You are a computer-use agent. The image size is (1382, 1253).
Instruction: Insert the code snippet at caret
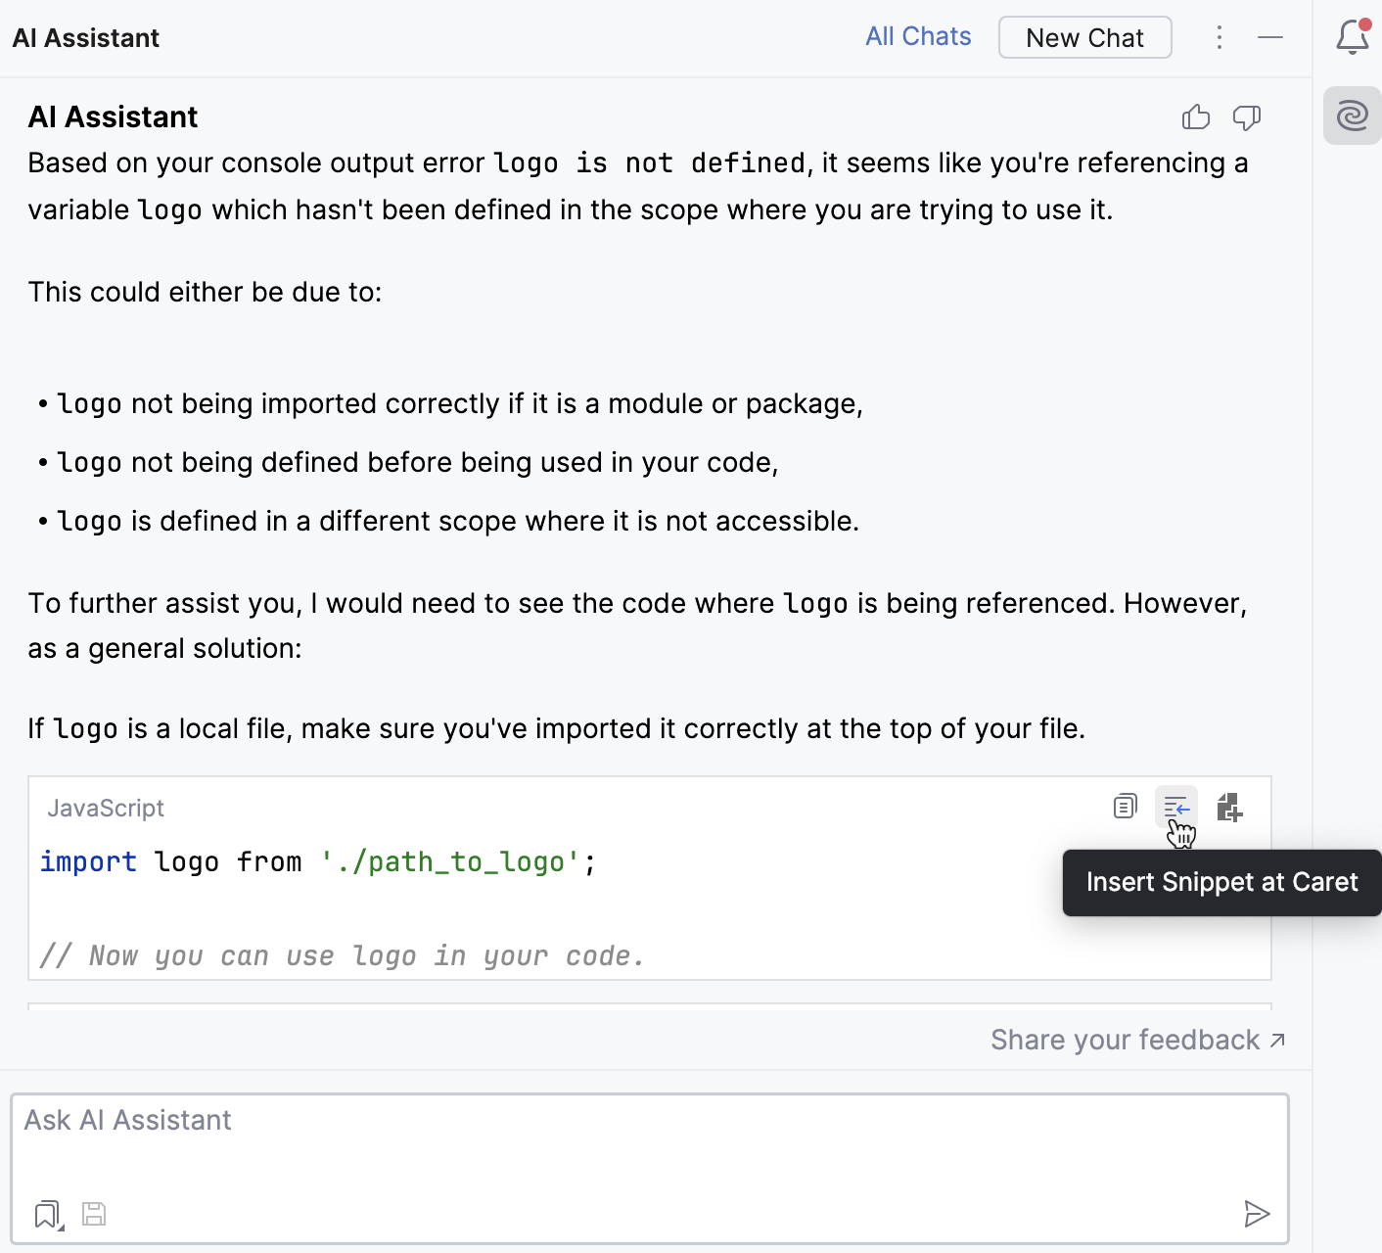[x=1176, y=807]
